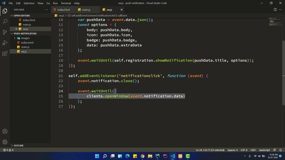Open the Terminal menu
Image resolution: width=285 pixels, height=160 pixels.
(66, 3)
